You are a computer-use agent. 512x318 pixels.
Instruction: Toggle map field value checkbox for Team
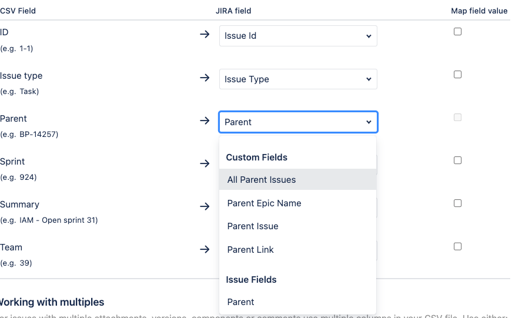click(457, 246)
